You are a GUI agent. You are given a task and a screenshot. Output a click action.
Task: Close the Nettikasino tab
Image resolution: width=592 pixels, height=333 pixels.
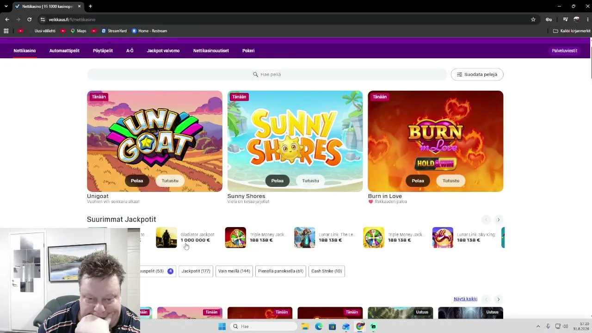pos(79,6)
